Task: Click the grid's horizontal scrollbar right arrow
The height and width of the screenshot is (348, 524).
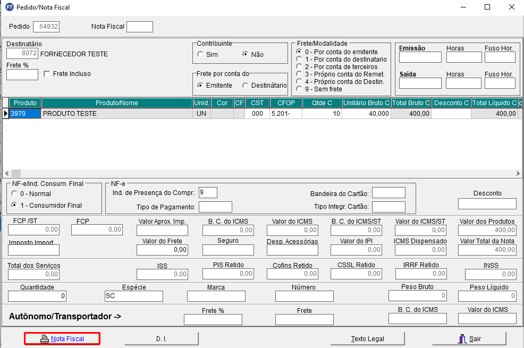Action: pyautogui.click(x=519, y=174)
